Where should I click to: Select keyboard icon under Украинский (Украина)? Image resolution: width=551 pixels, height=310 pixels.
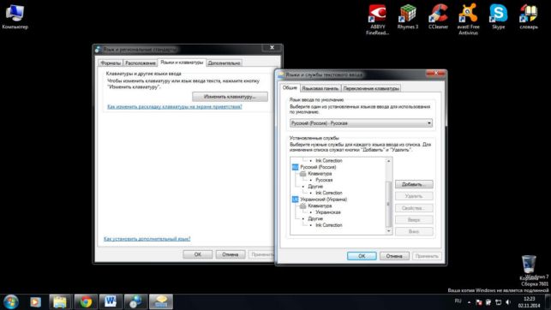pyautogui.click(x=302, y=206)
